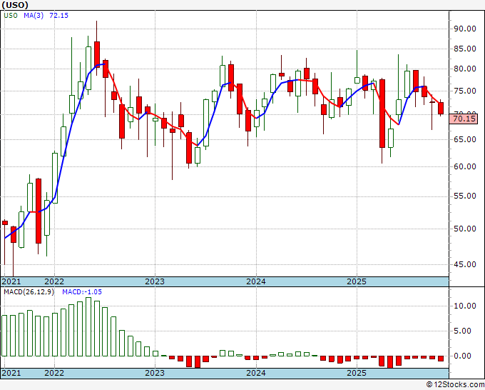Click the 65.00 price axis label

tap(465, 139)
